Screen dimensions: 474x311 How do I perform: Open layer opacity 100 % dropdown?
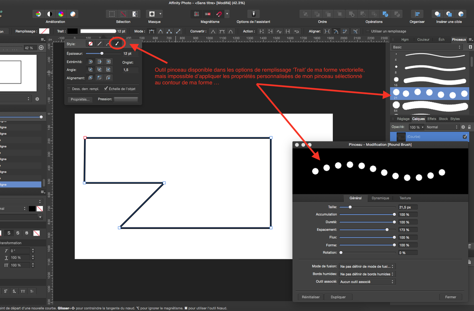point(417,127)
